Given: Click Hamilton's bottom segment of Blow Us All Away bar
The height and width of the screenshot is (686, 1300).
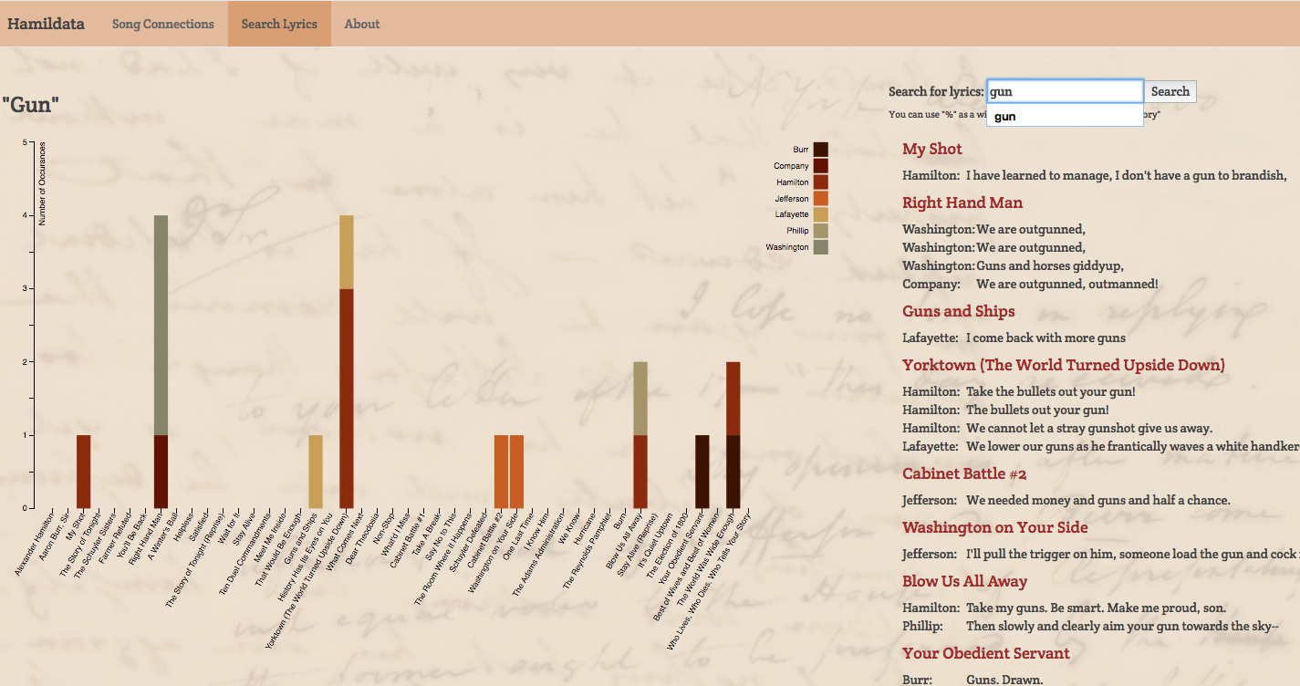Looking at the screenshot, I should pos(640,472).
